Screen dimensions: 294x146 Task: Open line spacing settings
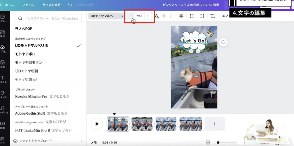[x=202, y=16]
